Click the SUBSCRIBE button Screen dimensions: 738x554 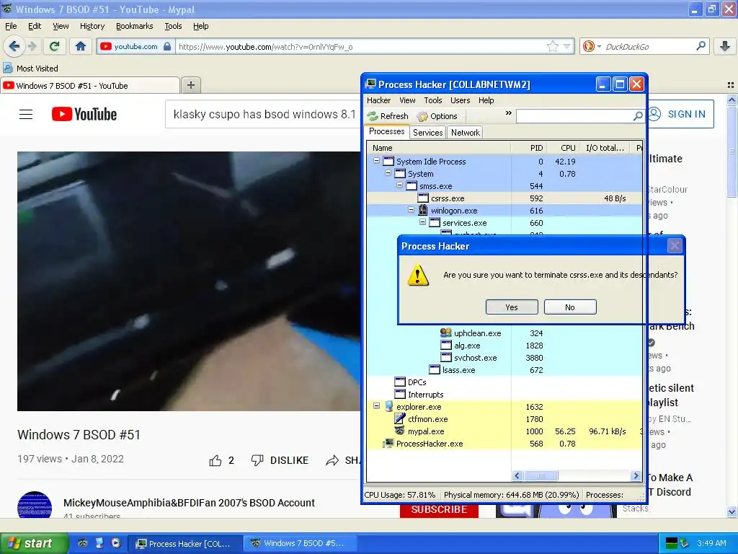tap(439, 509)
